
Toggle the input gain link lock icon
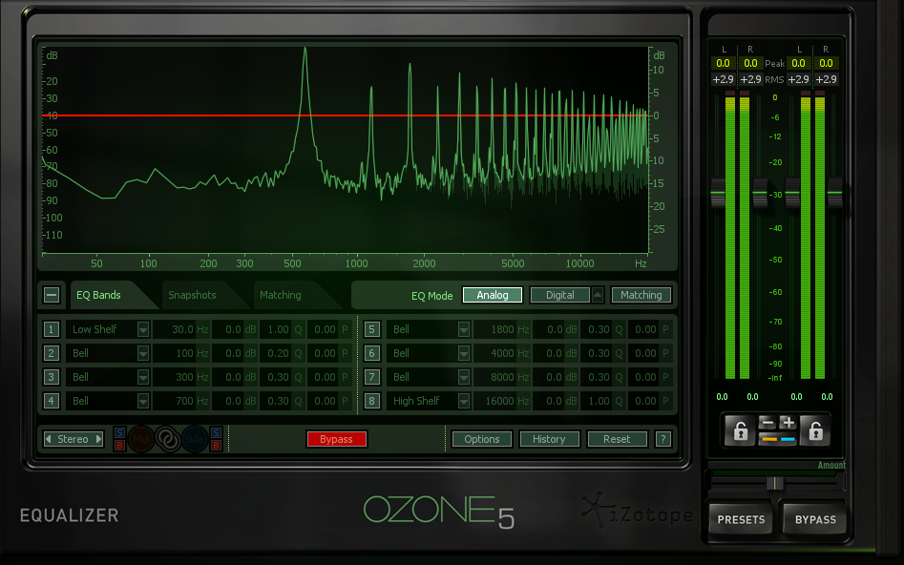(x=740, y=430)
